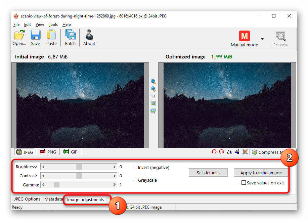This screenshot has width=308, height=221.
Task: Show the About dialog
Action: 89,38
